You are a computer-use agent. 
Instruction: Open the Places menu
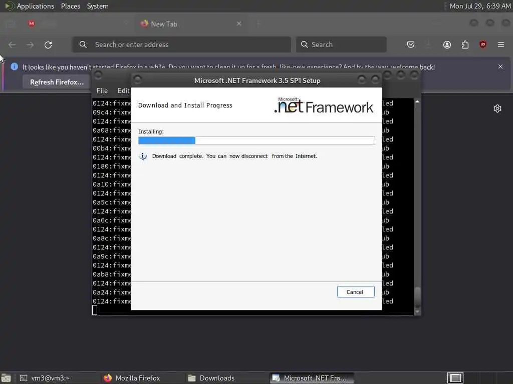pyautogui.click(x=70, y=6)
